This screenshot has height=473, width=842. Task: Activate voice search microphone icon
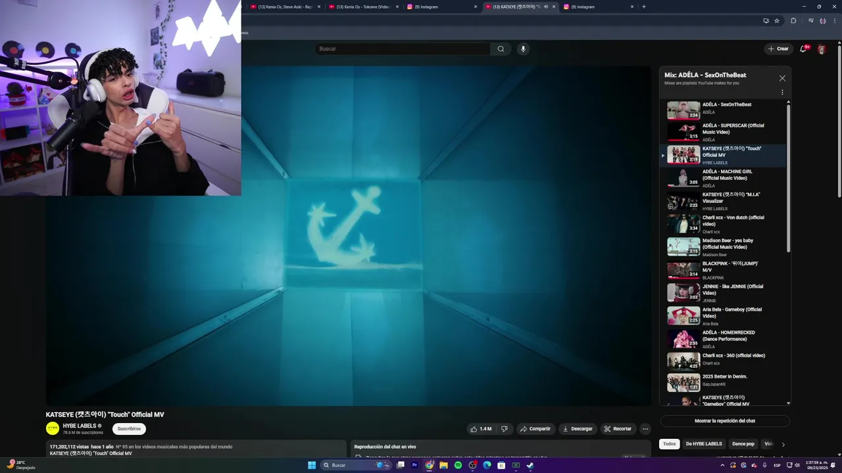point(523,49)
